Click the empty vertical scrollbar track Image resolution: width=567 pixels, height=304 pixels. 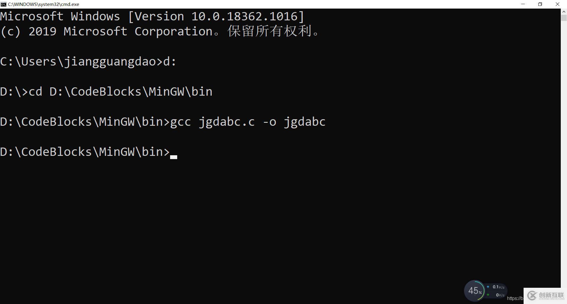click(x=564, y=148)
